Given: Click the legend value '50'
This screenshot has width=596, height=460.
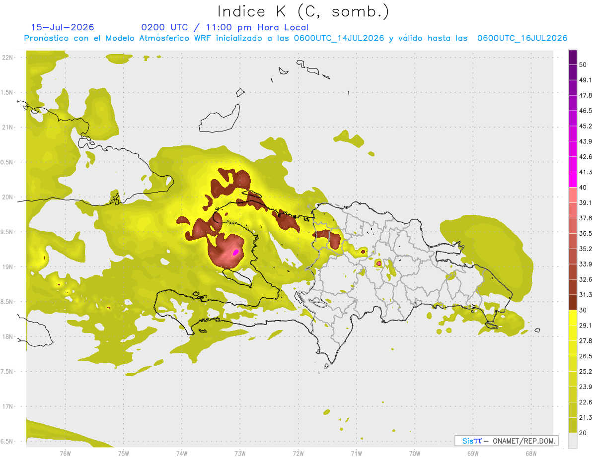Looking at the screenshot, I should coord(584,65).
